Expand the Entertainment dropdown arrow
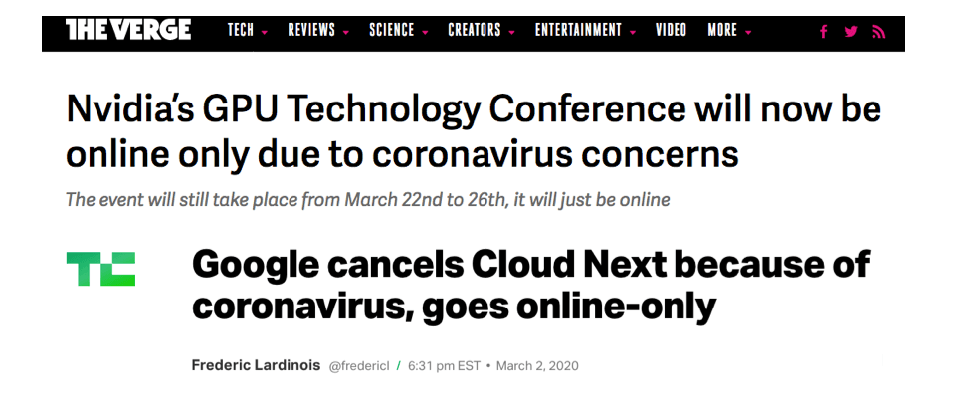 (x=633, y=32)
